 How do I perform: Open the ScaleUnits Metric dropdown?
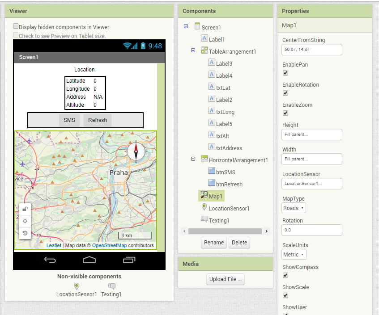[x=294, y=254]
